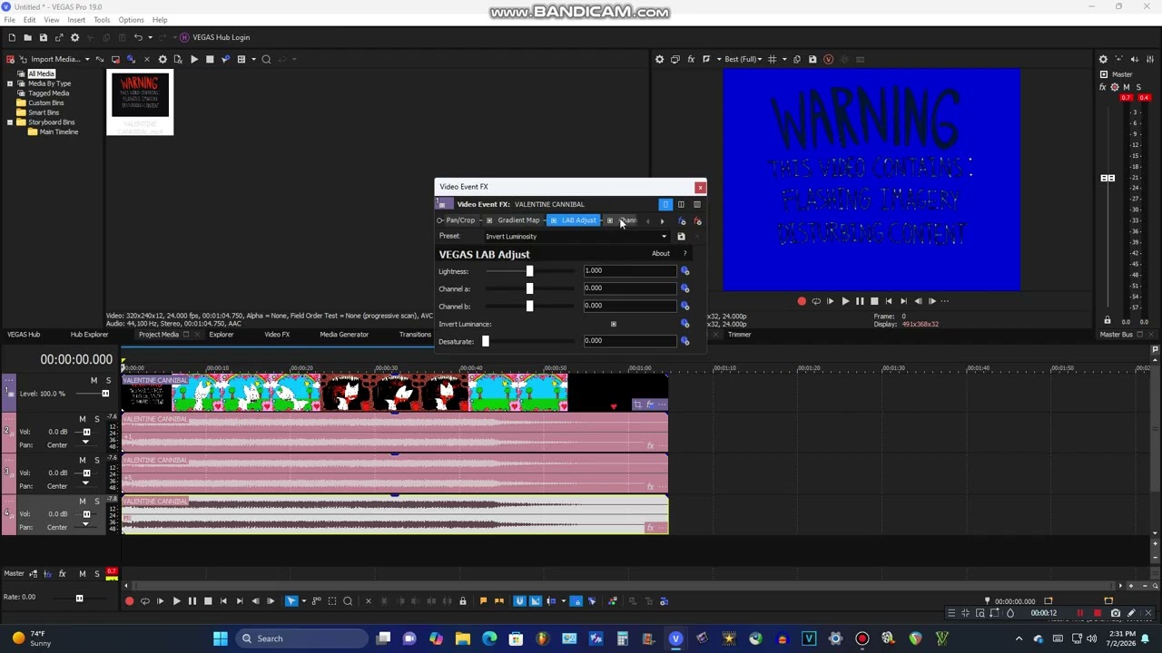The width and height of the screenshot is (1162, 653).
Task: Select the Main Timeline bin
Action: point(58,132)
